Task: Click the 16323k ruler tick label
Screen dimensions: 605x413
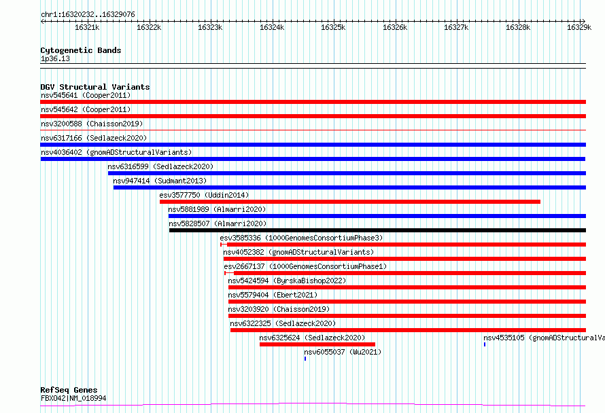Action: tap(210, 27)
